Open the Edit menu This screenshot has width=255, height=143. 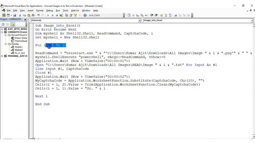pyautogui.click(x=15, y=11)
